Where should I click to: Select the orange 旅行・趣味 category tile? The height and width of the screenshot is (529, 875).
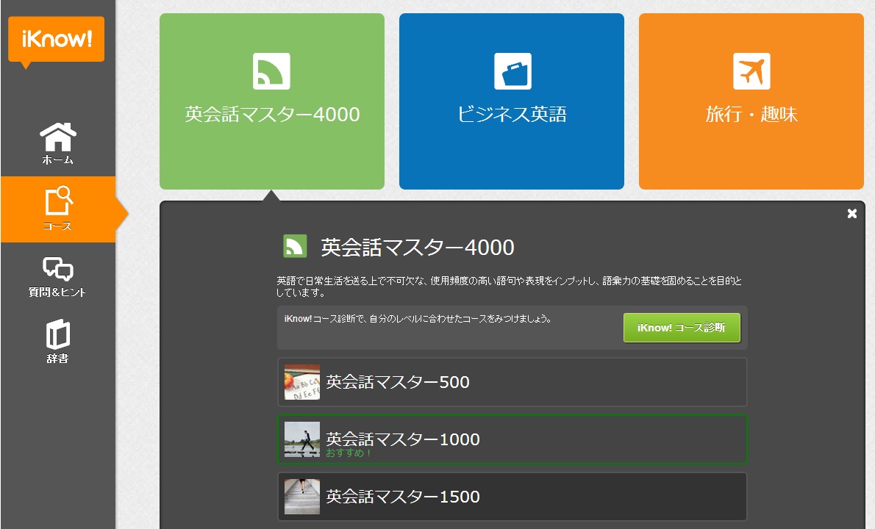click(x=751, y=101)
